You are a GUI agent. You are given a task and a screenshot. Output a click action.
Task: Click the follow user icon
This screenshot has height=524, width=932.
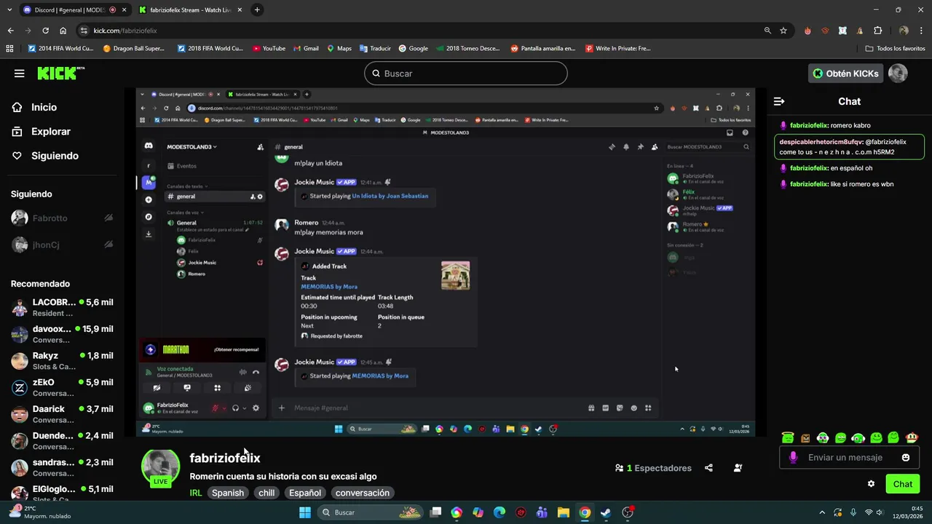(738, 468)
